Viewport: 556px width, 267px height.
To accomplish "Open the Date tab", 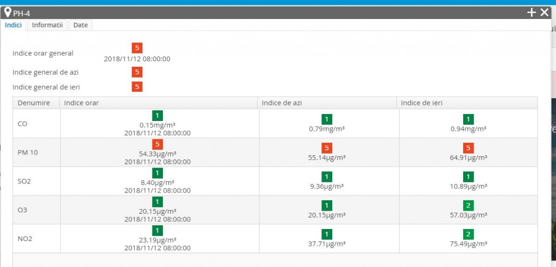I will click(80, 25).
